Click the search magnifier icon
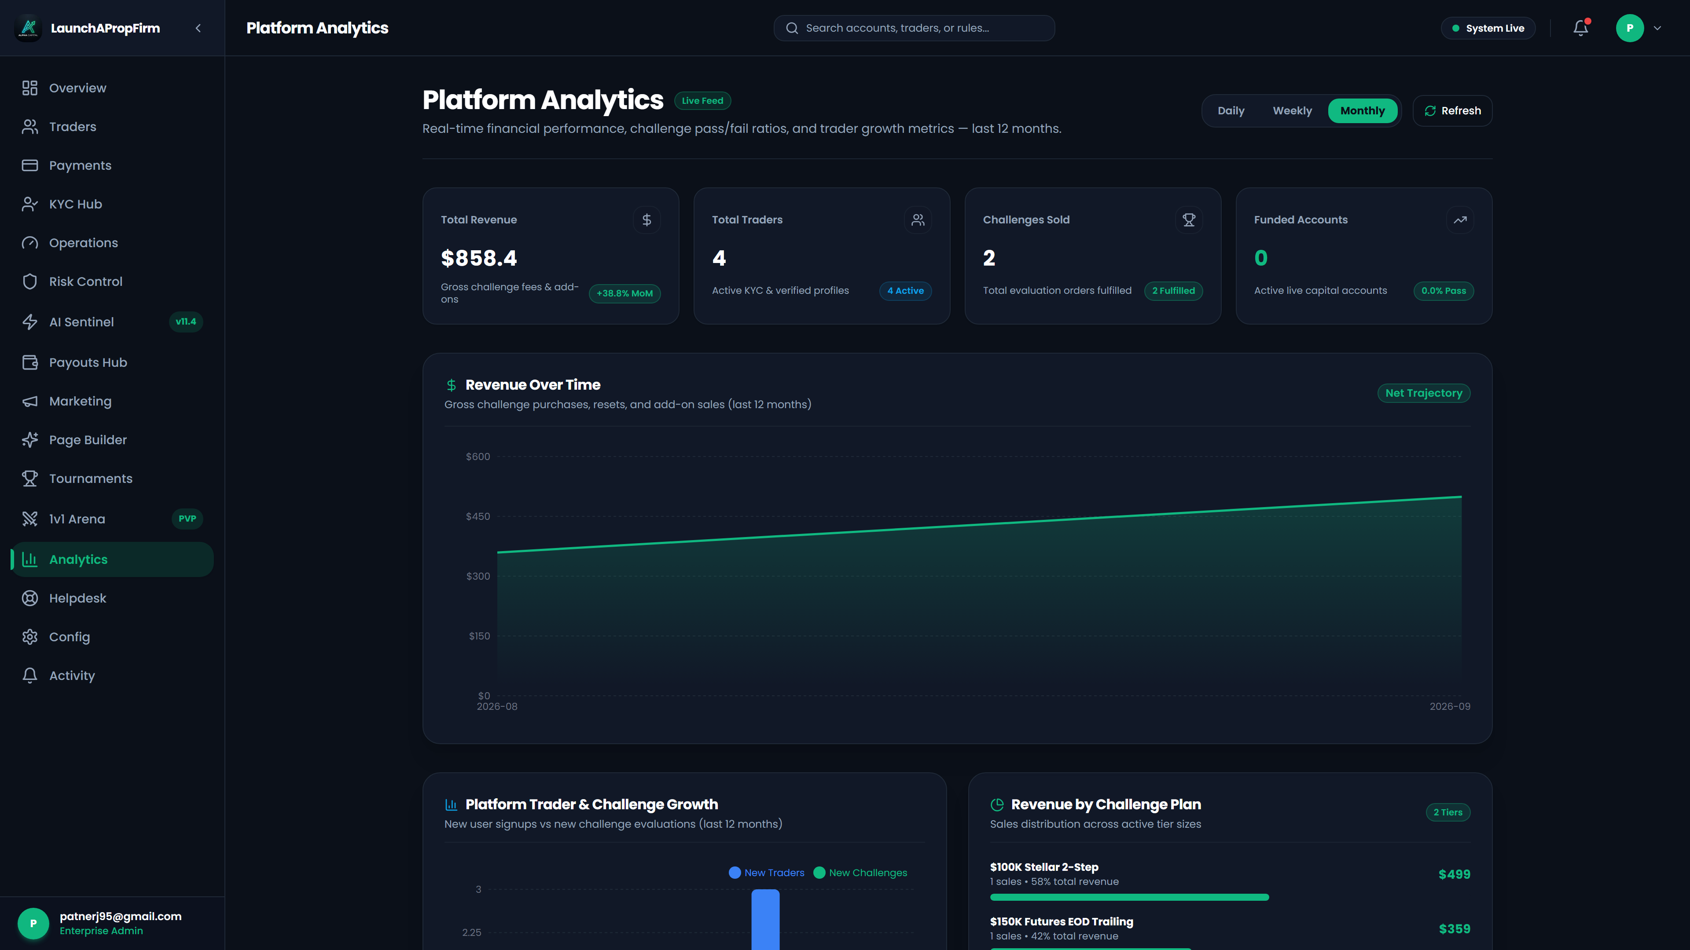The image size is (1690, 950). point(792,28)
